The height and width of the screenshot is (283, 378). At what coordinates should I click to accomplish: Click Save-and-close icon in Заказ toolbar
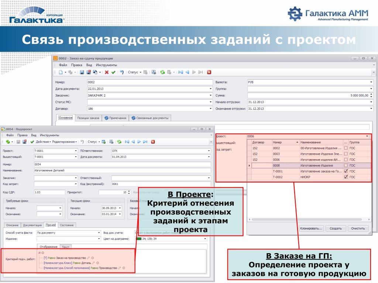coord(89,72)
